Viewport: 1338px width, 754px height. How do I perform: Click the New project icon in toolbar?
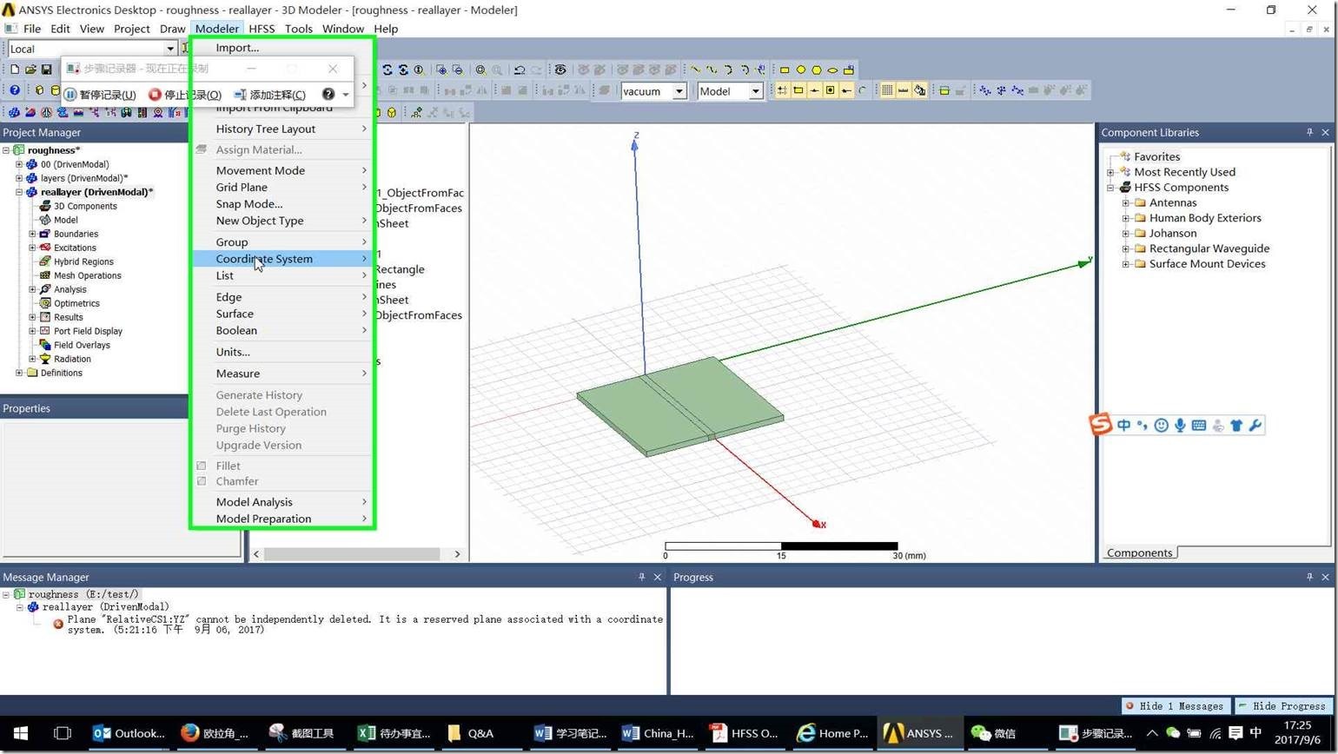tap(15, 69)
